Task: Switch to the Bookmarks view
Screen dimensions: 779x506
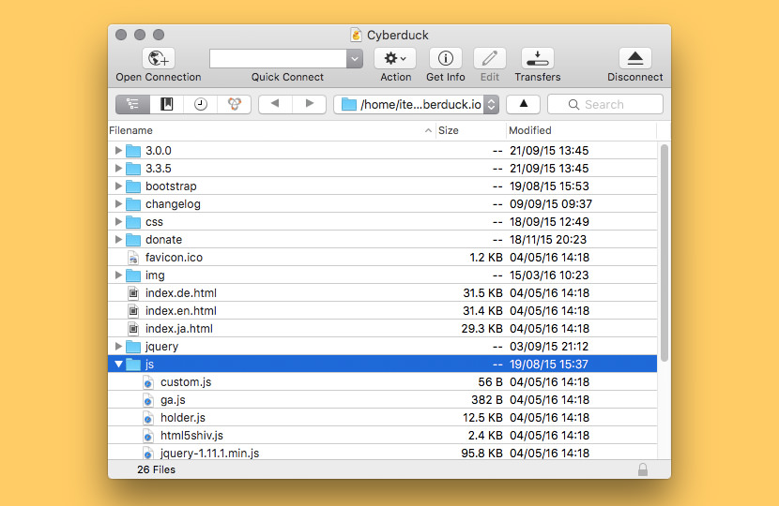Action: click(166, 104)
